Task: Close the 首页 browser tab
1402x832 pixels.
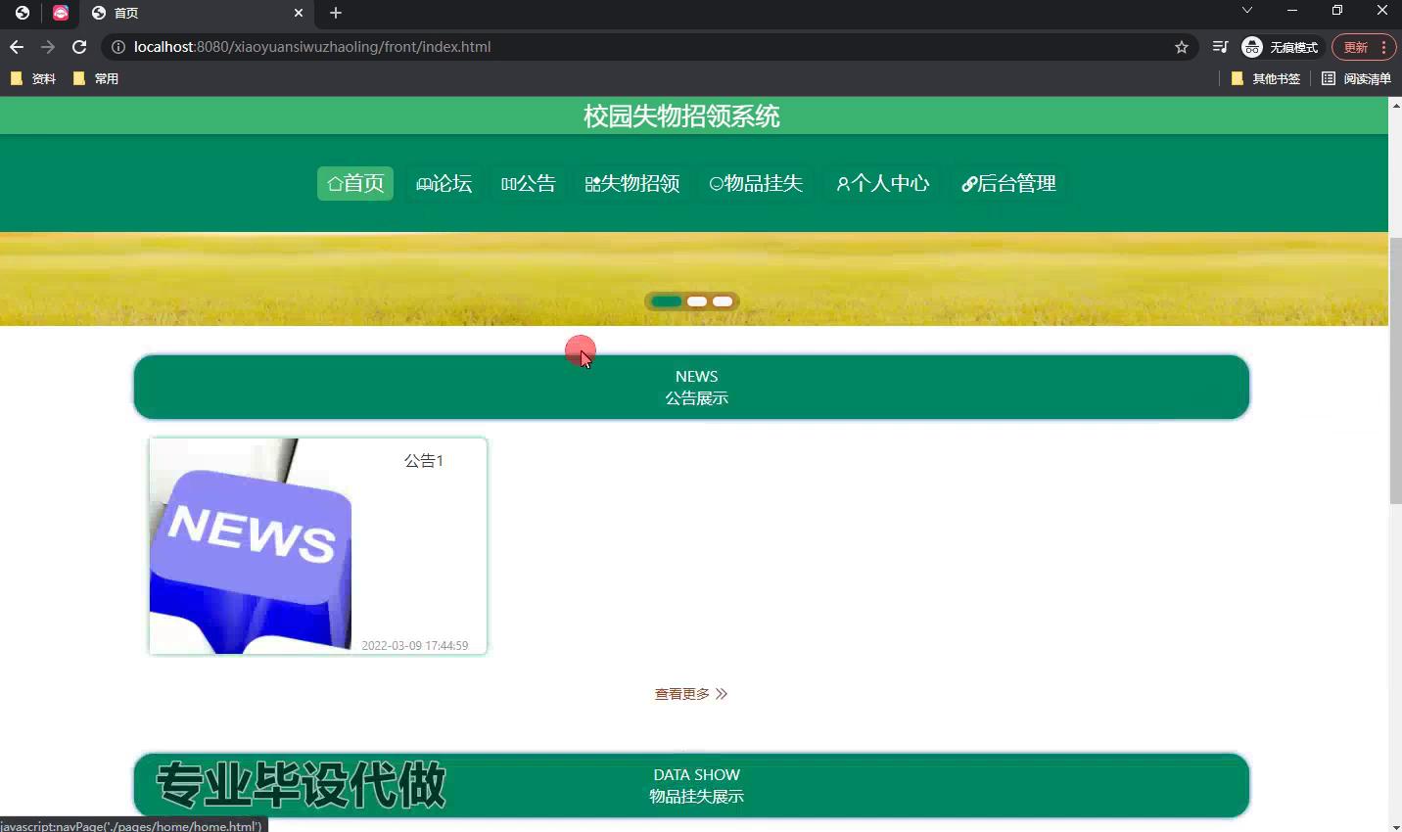Action: pyautogui.click(x=299, y=13)
